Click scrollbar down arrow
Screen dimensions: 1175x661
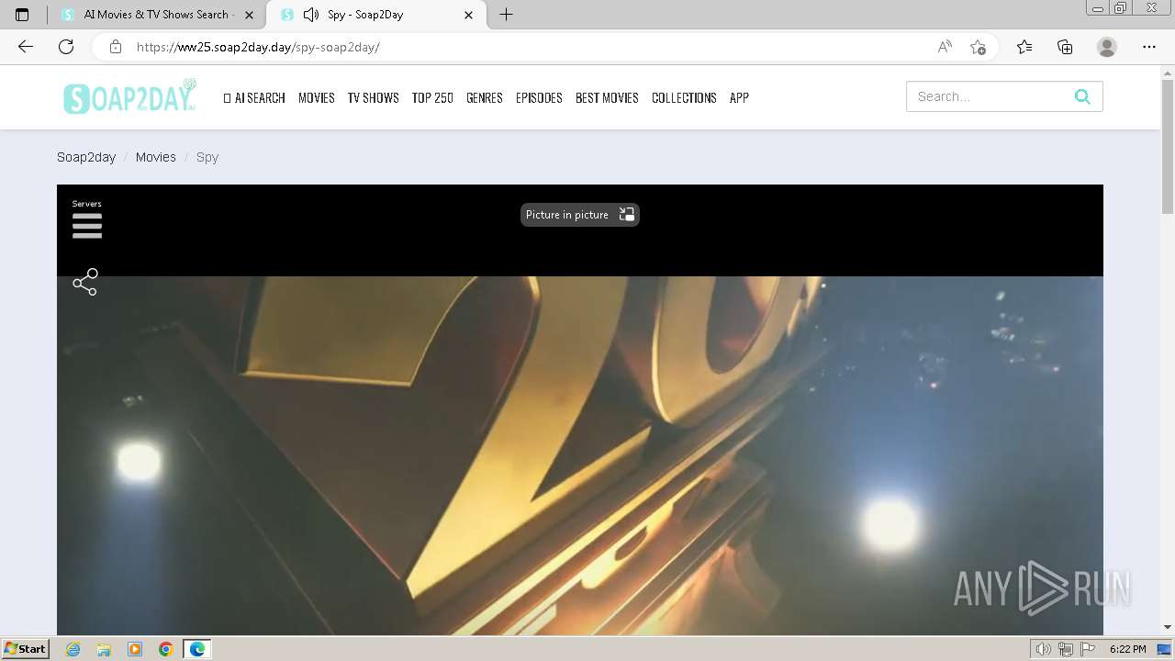[1168, 627]
